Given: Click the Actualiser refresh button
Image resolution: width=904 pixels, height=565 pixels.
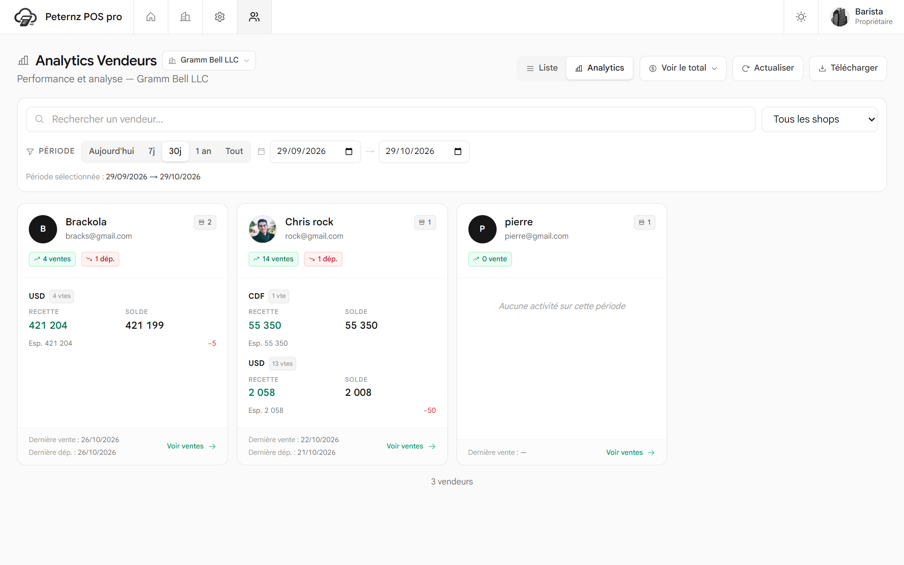Looking at the screenshot, I should 768,68.
